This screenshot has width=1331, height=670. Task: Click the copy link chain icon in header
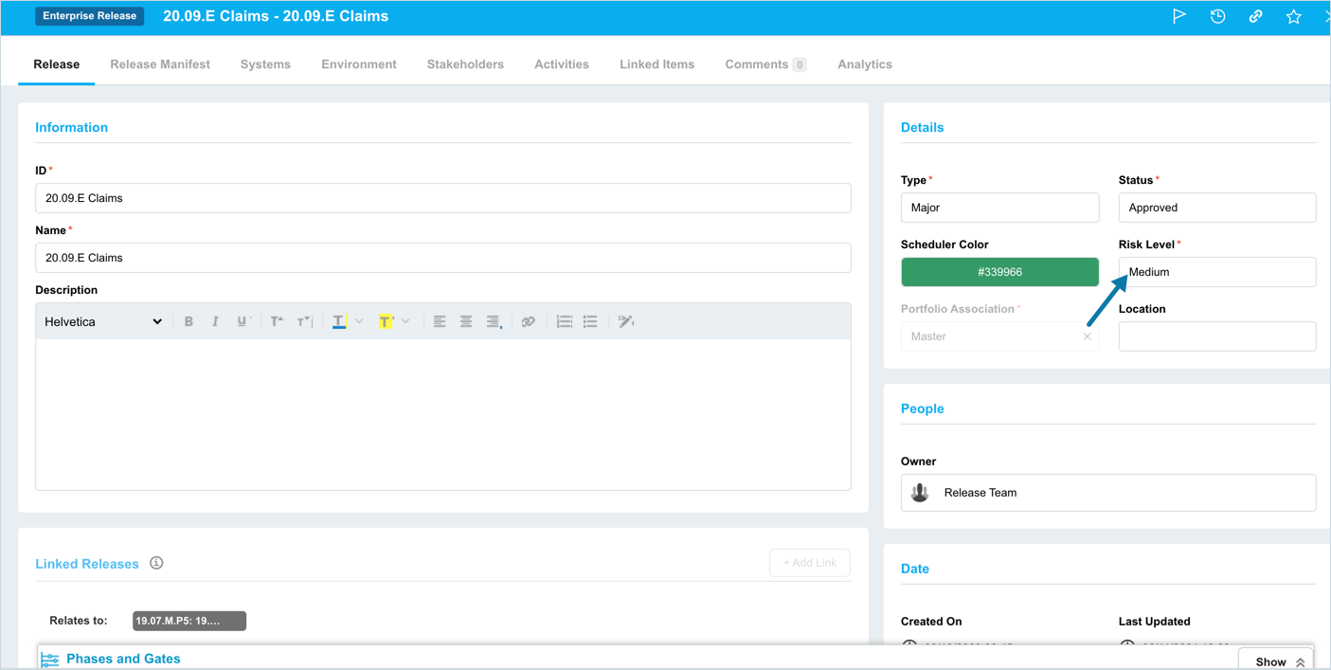1255,16
